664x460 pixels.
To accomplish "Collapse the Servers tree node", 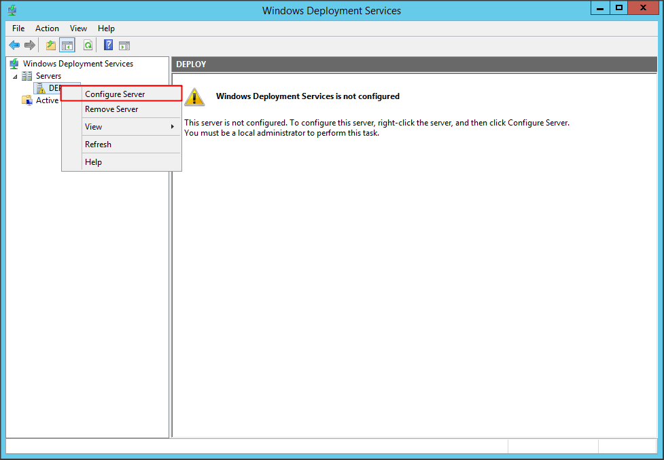I will tap(15, 76).
